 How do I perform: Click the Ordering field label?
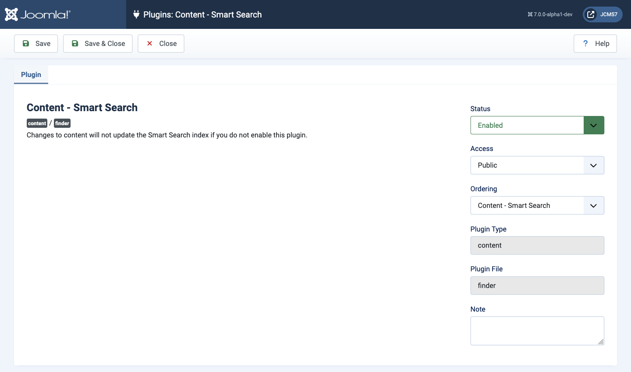point(484,189)
